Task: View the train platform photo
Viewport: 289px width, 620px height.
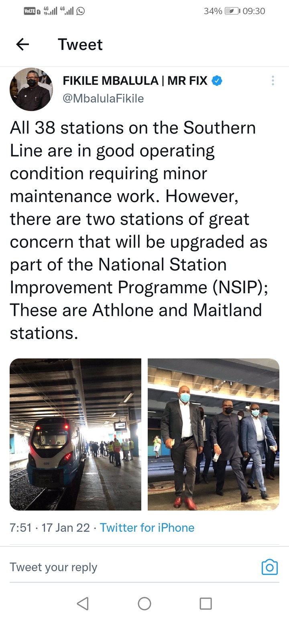Action: tap(75, 434)
